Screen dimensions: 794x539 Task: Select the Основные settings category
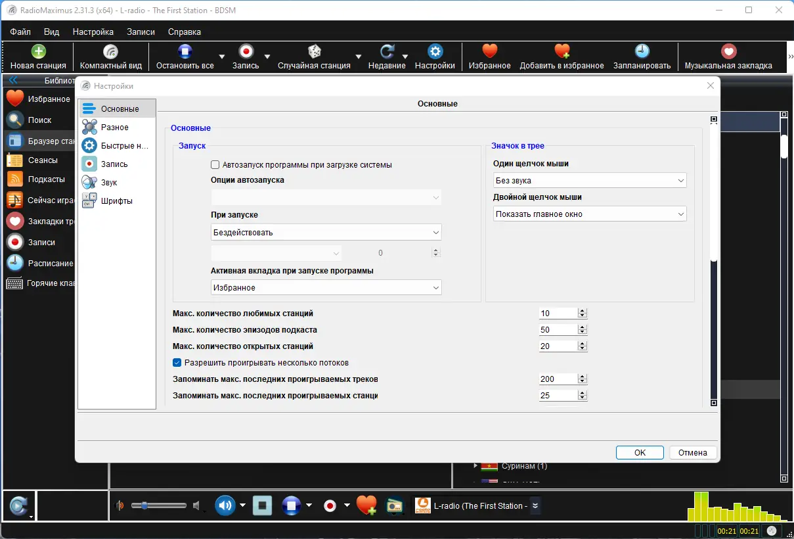[x=117, y=108]
